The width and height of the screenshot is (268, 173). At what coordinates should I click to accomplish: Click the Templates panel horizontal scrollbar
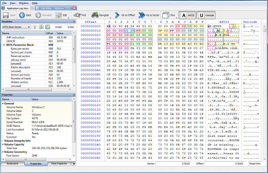[37, 89]
